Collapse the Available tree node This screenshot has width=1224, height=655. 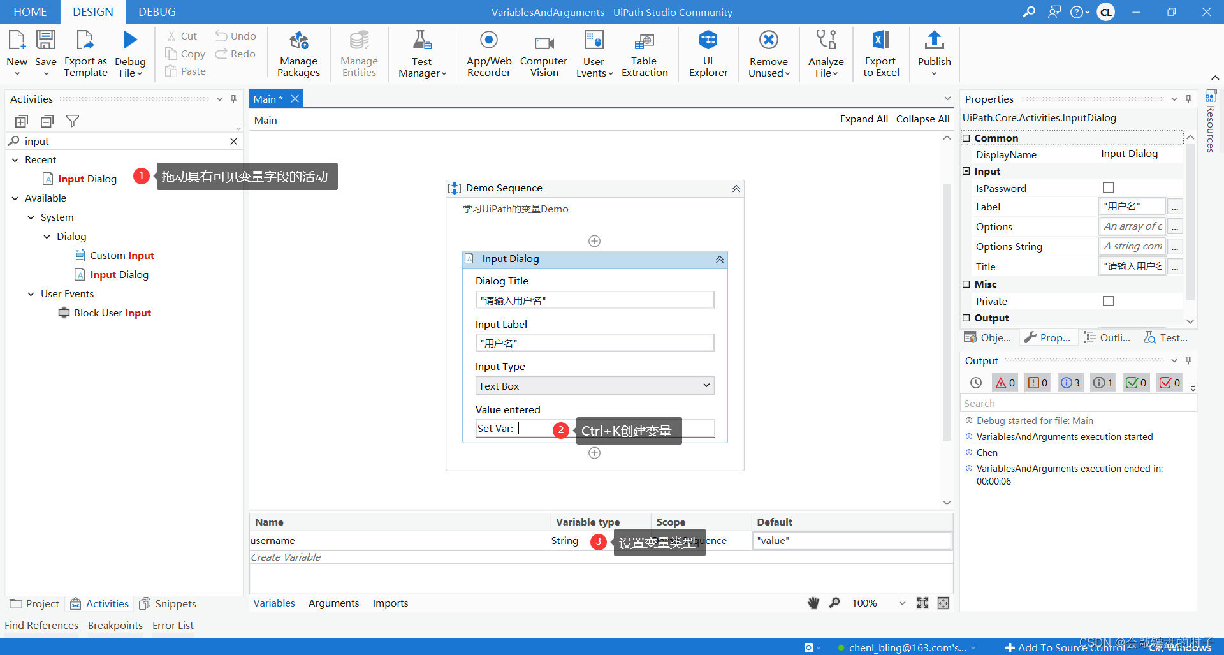pyautogui.click(x=15, y=198)
